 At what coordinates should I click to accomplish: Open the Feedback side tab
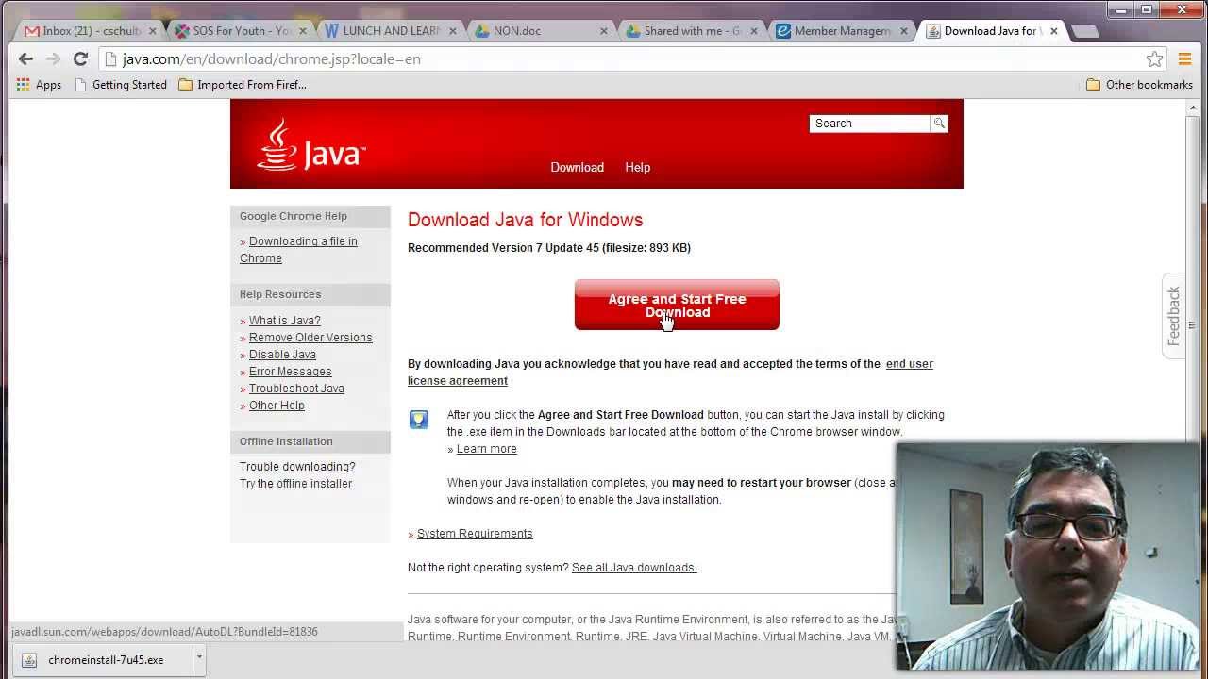click(1173, 316)
